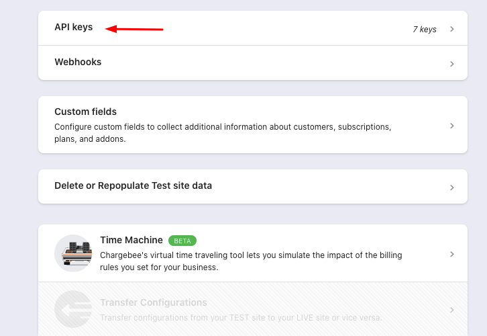Open the API keys settings row
Image resolution: width=487 pixels, height=336 pixels.
(74, 28)
